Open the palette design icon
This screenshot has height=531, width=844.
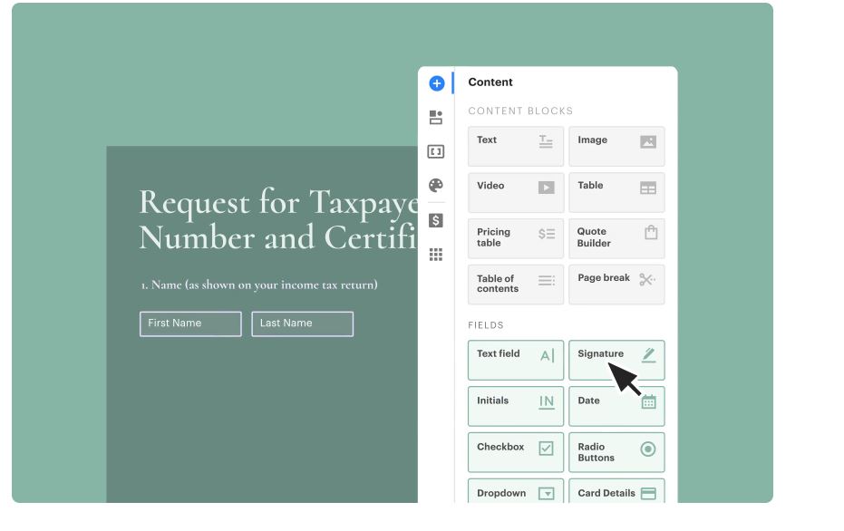436,186
